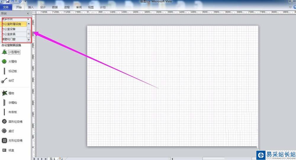
Task: Select the 纸盒 shape icon
Action: (x=4, y=150)
